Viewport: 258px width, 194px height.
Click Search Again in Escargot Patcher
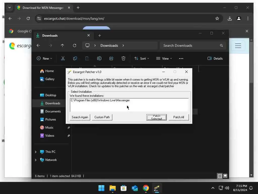80,117
